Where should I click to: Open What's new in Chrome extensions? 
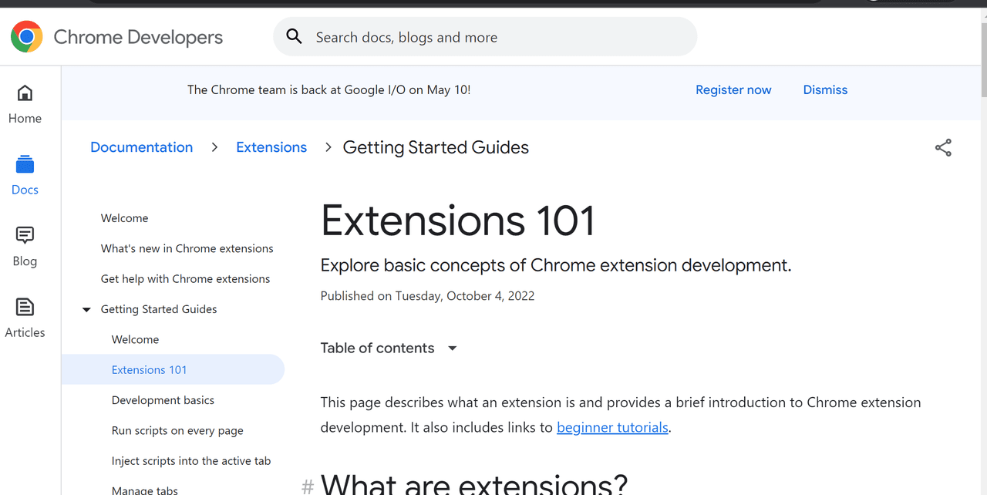(187, 248)
